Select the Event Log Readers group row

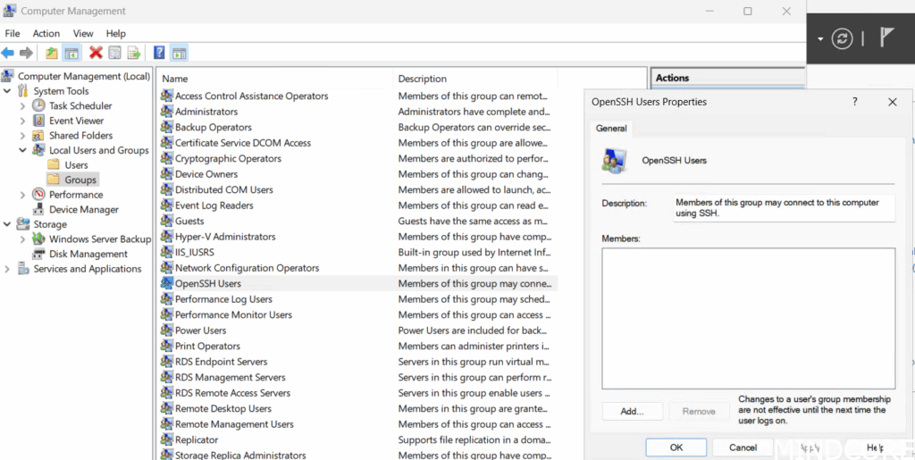point(357,205)
